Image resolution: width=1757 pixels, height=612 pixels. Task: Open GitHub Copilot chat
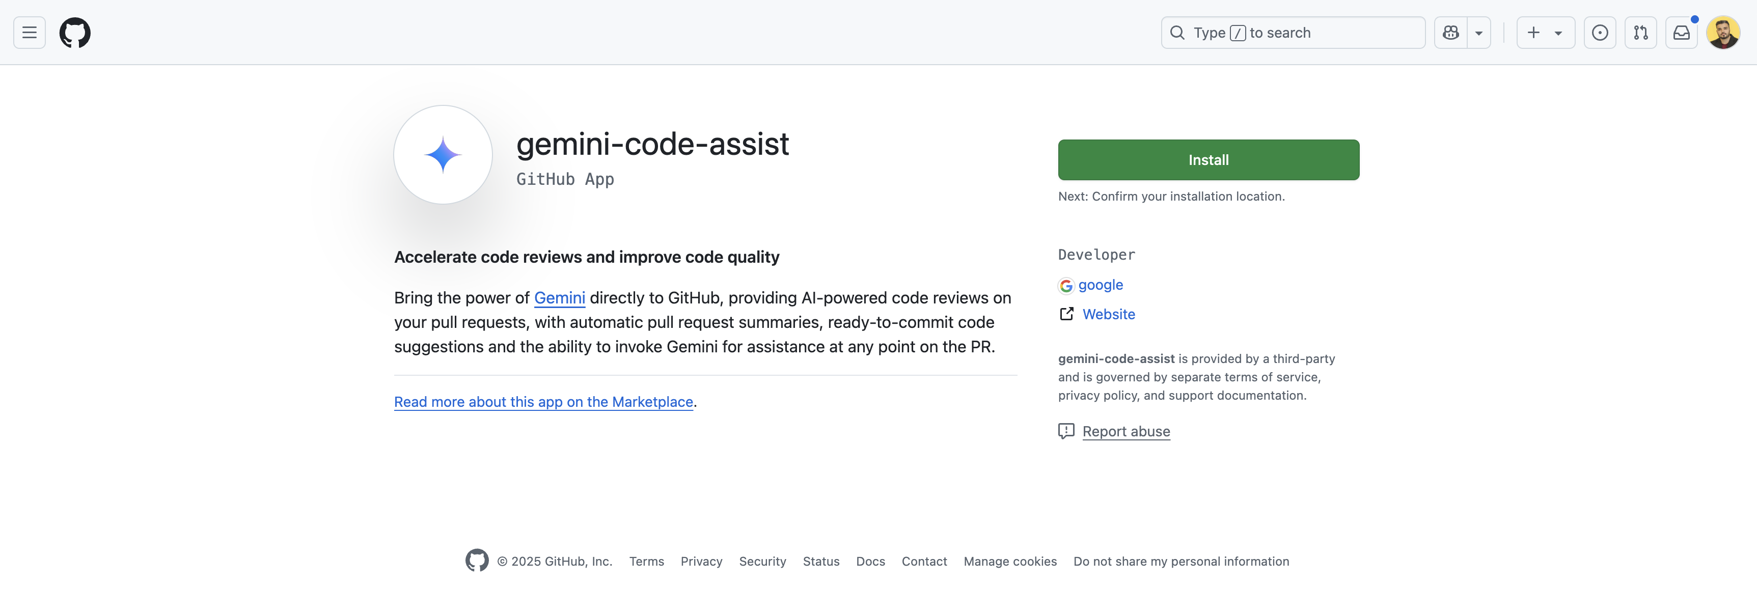(1450, 32)
